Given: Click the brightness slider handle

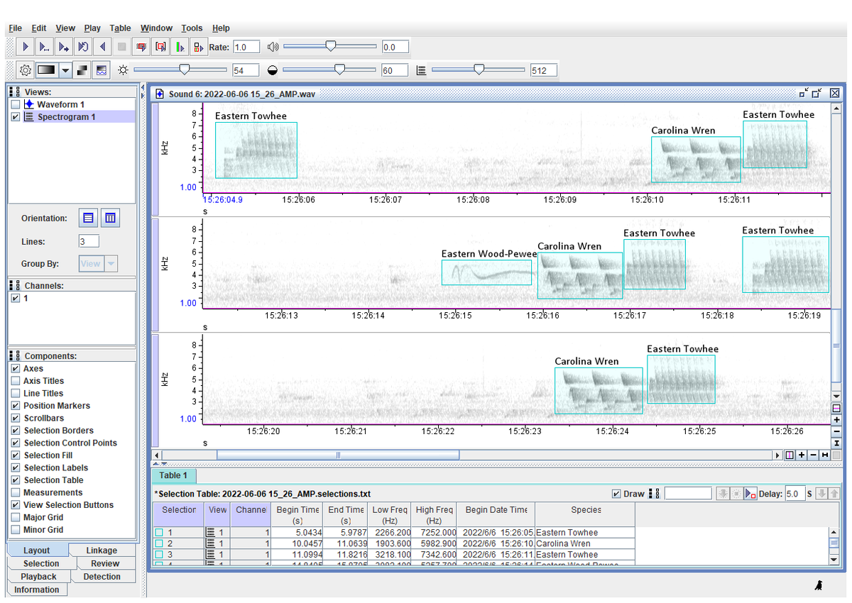Looking at the screenshot, I should click(x=185, y=70).
